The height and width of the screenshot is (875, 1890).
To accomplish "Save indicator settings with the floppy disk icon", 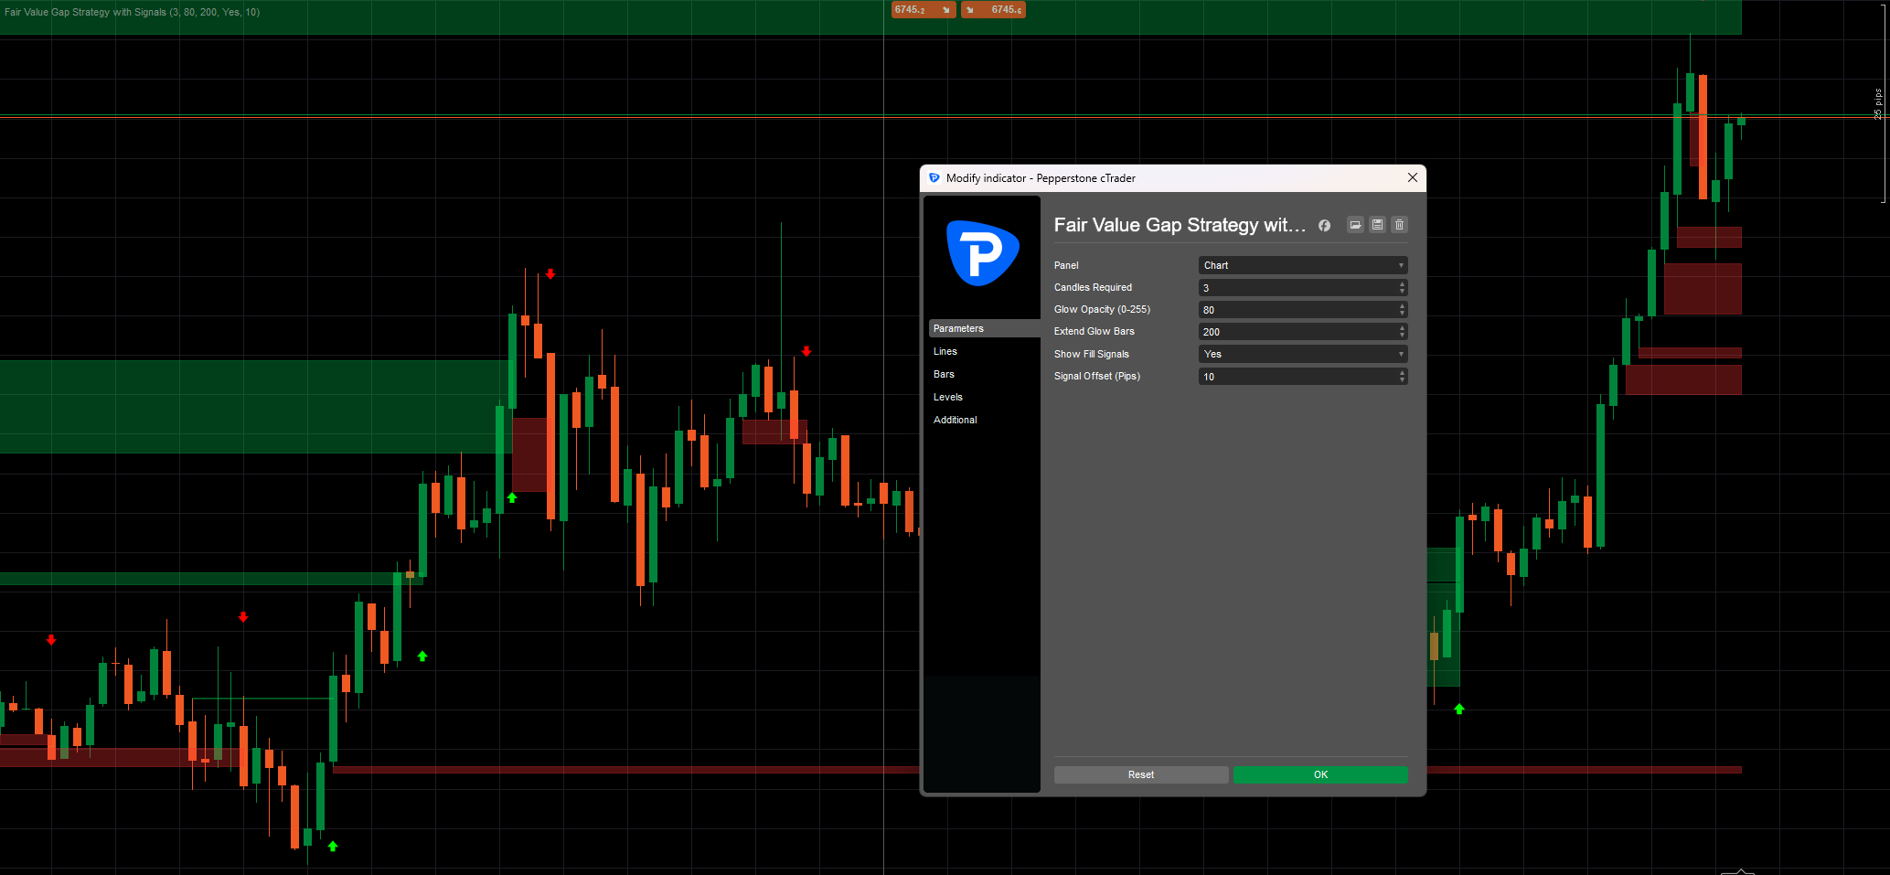I will point(1377,225).
